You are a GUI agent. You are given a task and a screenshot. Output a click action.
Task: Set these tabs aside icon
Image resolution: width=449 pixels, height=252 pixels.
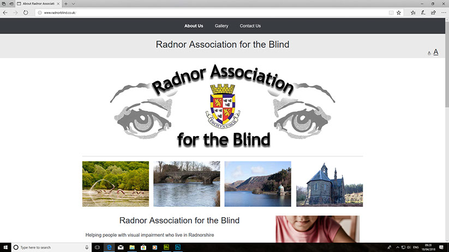coord(11,4)
